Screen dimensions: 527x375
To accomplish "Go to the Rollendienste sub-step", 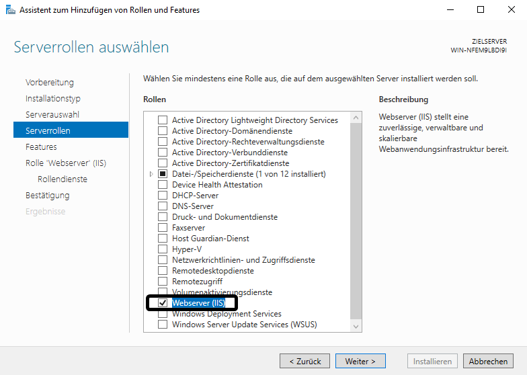I will pyautogui.click(x=63, y=179).
